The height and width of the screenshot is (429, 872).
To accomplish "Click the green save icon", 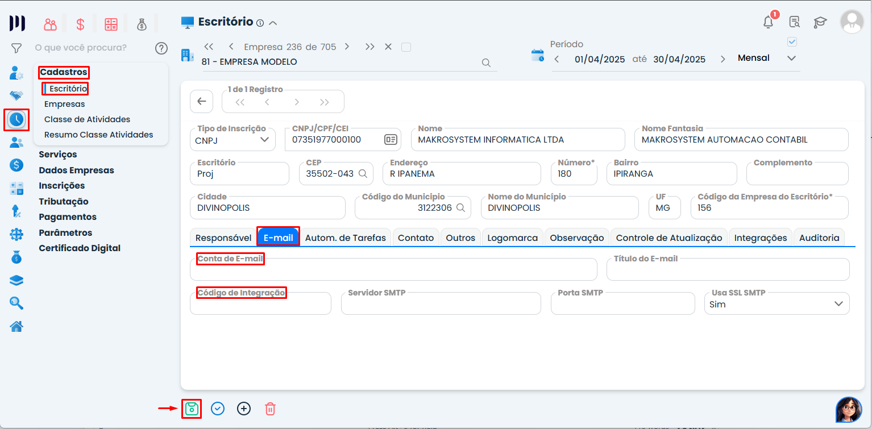I will (x=192, y=409).
